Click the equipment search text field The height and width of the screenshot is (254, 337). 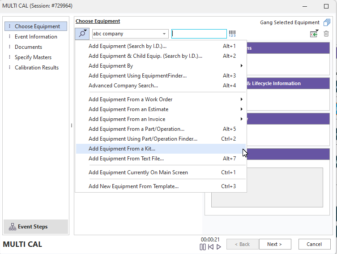[x=199, y=34]
